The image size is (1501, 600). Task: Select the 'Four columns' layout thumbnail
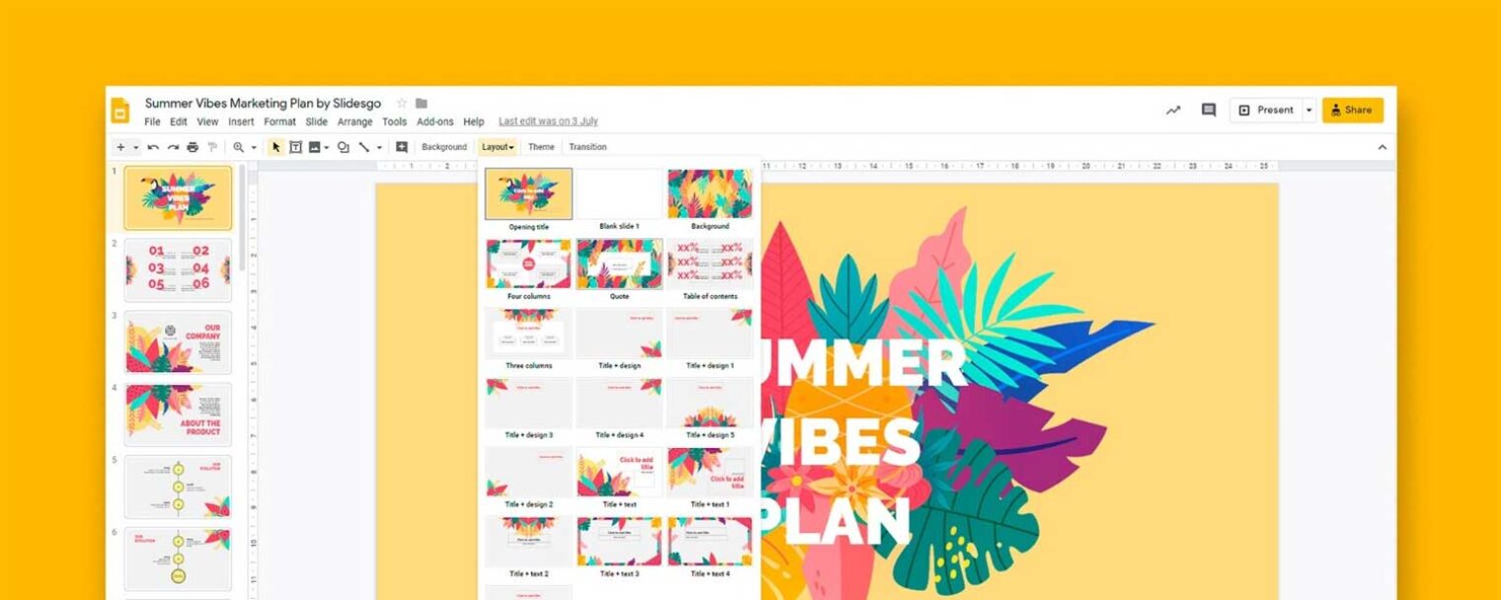tap(527, 264)
